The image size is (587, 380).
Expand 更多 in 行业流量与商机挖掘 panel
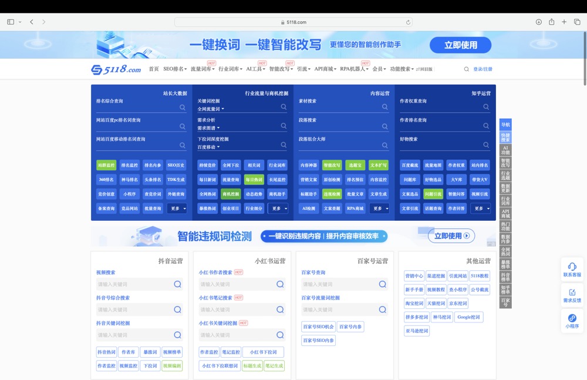[x=278, y=209]
